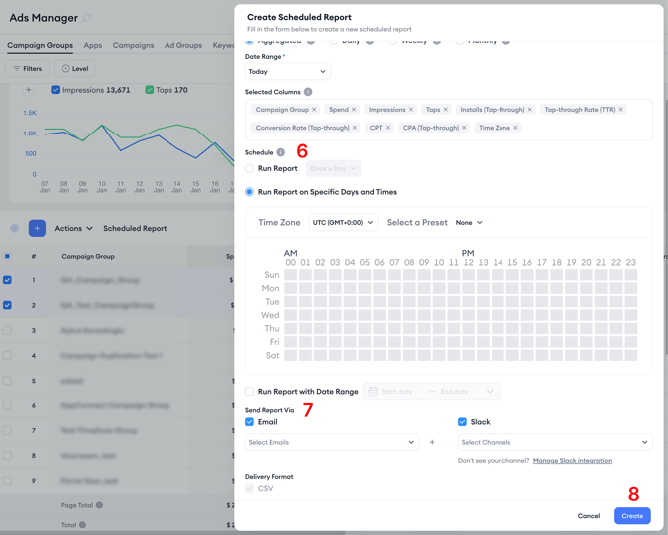Select the Run Report radio button

250,168
